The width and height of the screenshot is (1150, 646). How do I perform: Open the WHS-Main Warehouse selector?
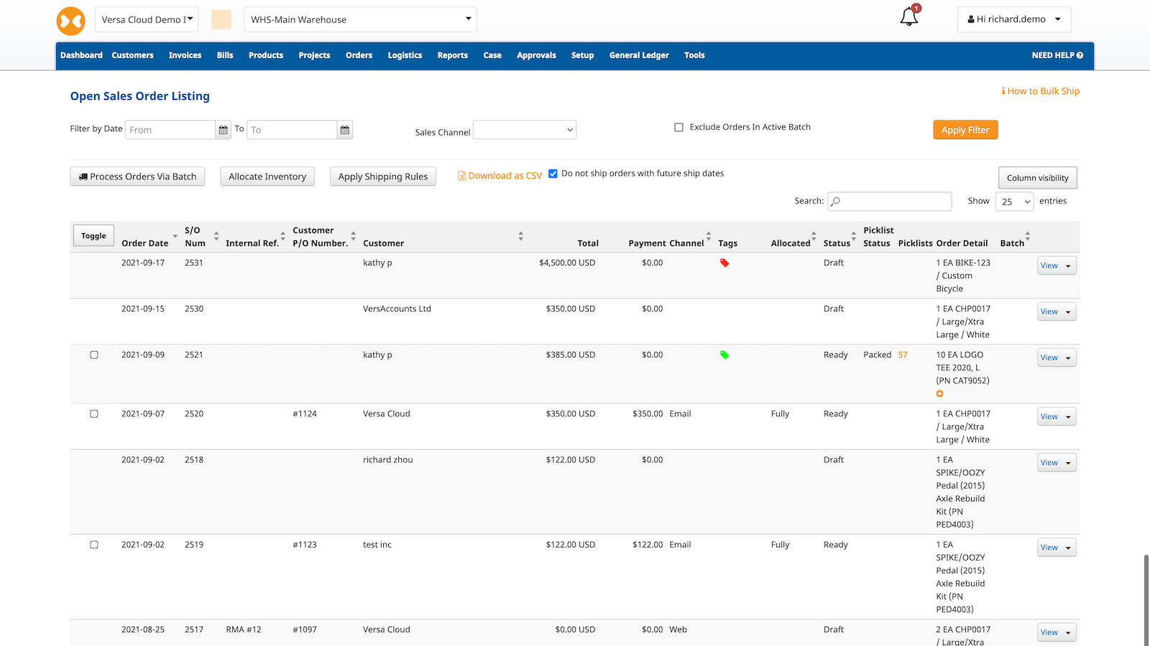[359, 19]
